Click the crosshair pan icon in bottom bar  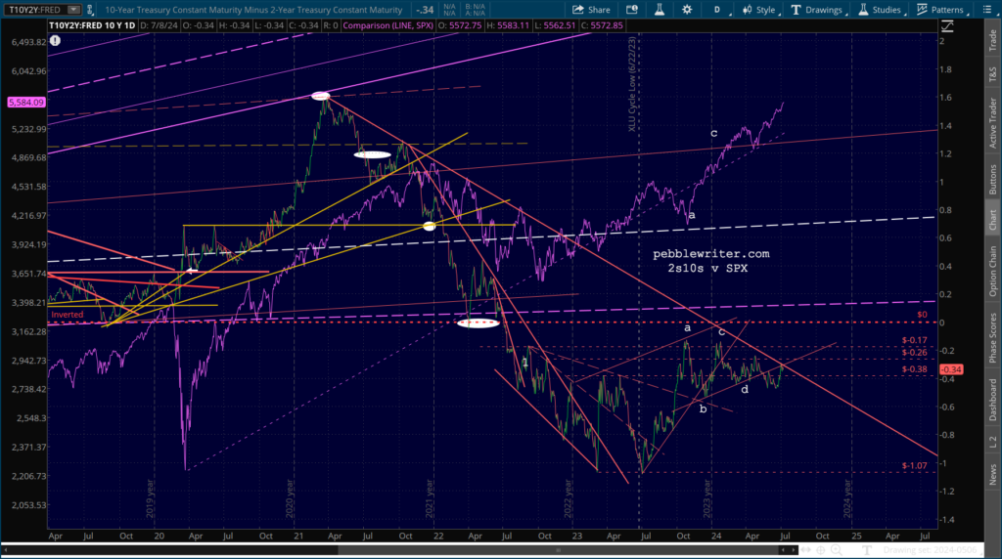click(821, 549)
